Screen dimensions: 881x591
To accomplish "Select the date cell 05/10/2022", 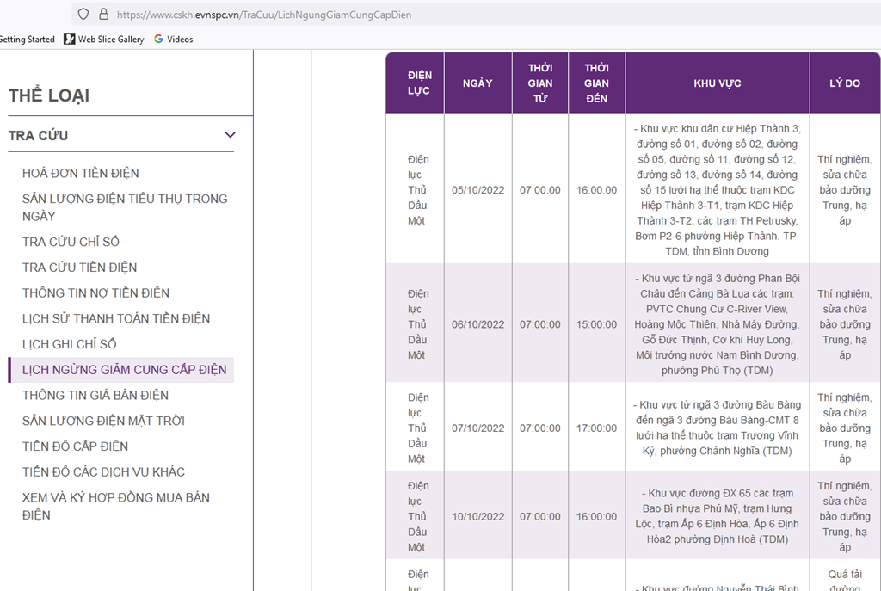I will [x=478, y=190].
